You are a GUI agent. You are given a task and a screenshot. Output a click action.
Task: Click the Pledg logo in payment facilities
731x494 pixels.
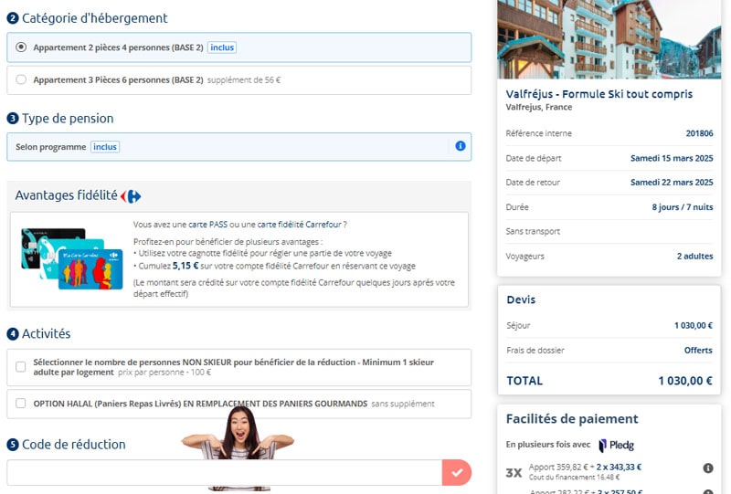[616, 445]
